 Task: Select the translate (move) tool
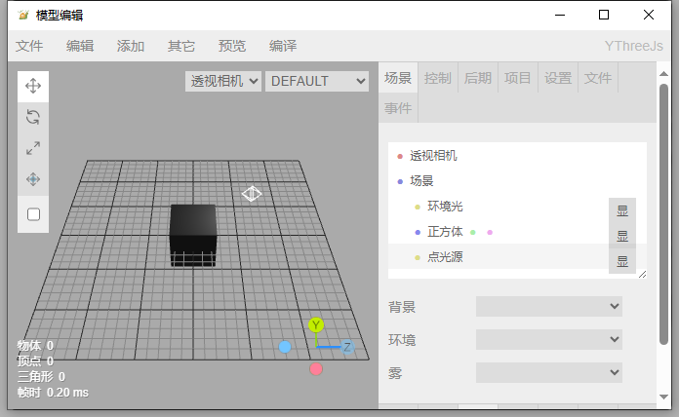[33, 86]
